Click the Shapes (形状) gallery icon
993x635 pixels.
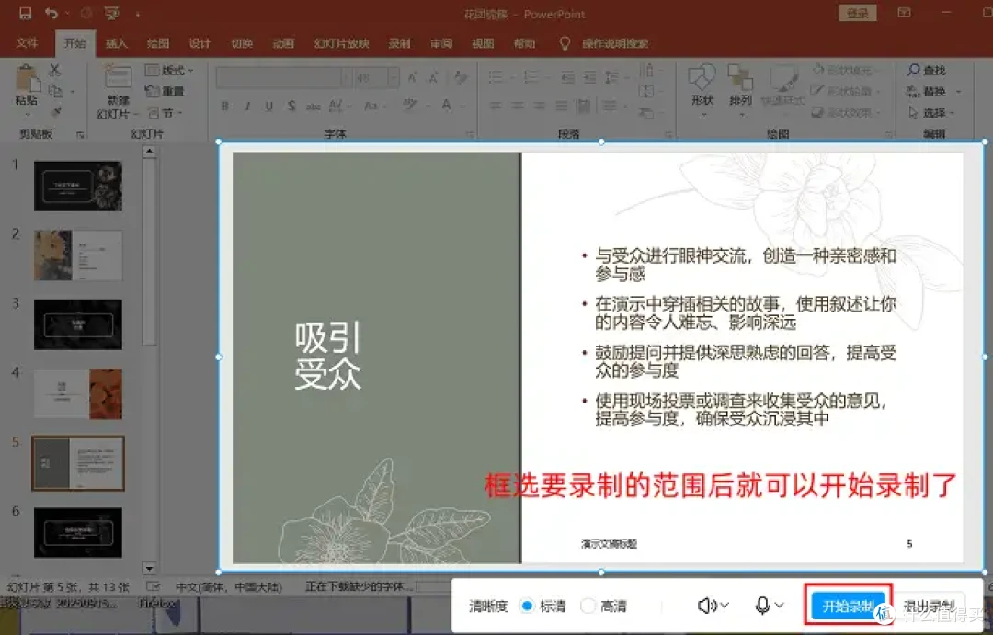click(x=702, y=78)
